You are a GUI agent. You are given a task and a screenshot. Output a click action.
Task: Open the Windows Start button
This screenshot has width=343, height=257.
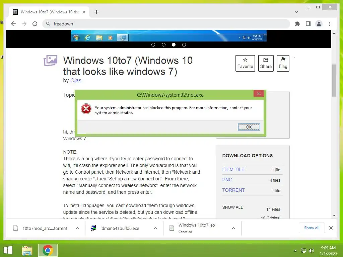(x=8, y=250)
